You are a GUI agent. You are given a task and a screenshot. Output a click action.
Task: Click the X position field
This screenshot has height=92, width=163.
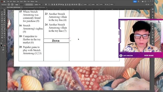[x=85, y=5]
